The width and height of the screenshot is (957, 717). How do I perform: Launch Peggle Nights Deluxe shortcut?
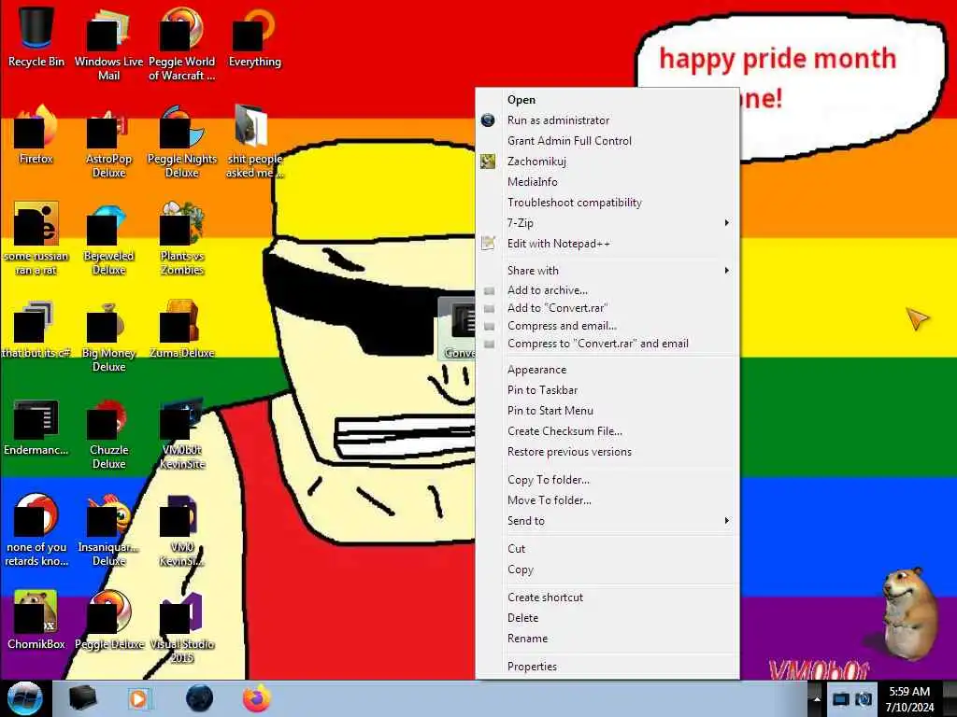coord(182,142)
